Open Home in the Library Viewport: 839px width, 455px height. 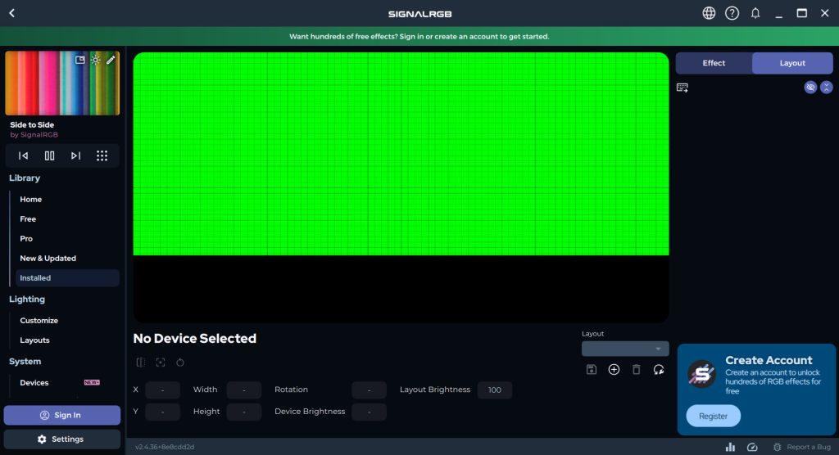[x=30, y=200]
